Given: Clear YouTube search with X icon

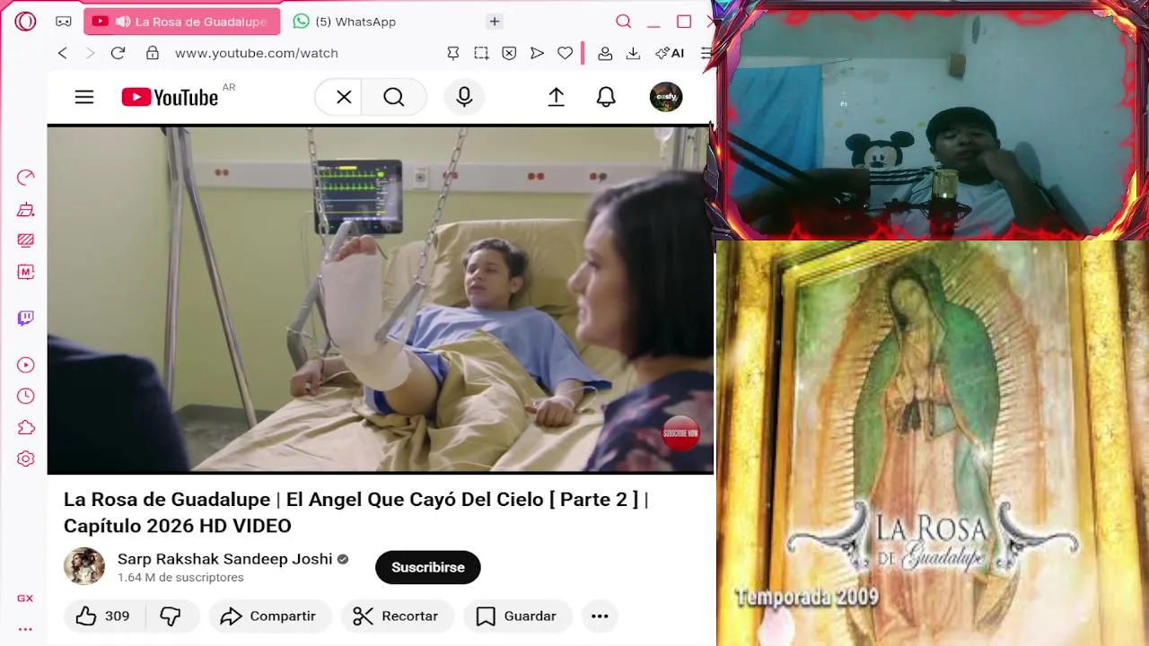Looking at the screenshot, I should point(344,97).
